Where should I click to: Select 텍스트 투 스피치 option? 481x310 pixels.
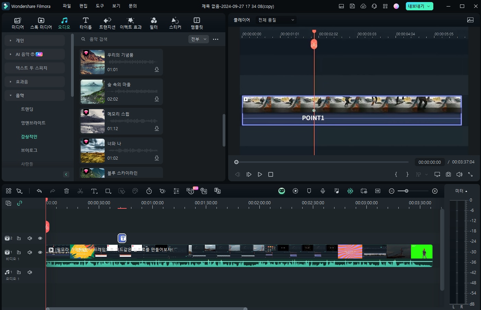point(35,68)
